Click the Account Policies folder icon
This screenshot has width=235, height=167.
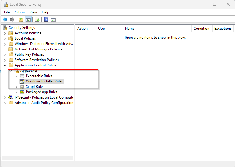pos(11,33)
